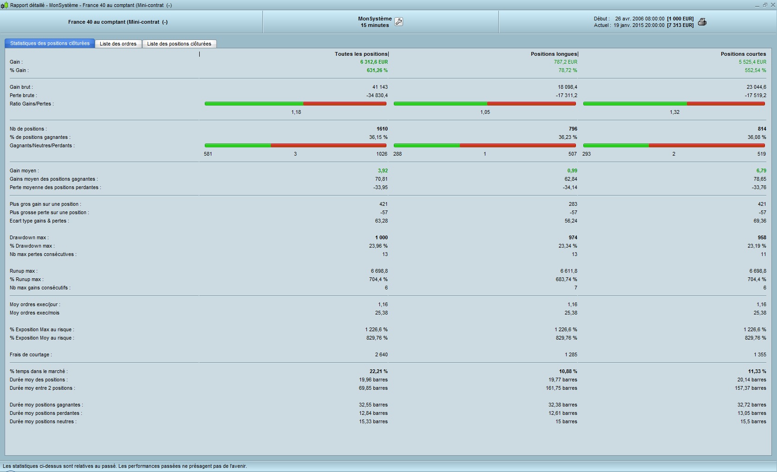Click the Positions longues column header
This screenshot has height=472, width=777.
[x=554, y=54]
